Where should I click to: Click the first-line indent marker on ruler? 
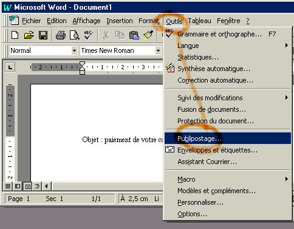(82, 64)
